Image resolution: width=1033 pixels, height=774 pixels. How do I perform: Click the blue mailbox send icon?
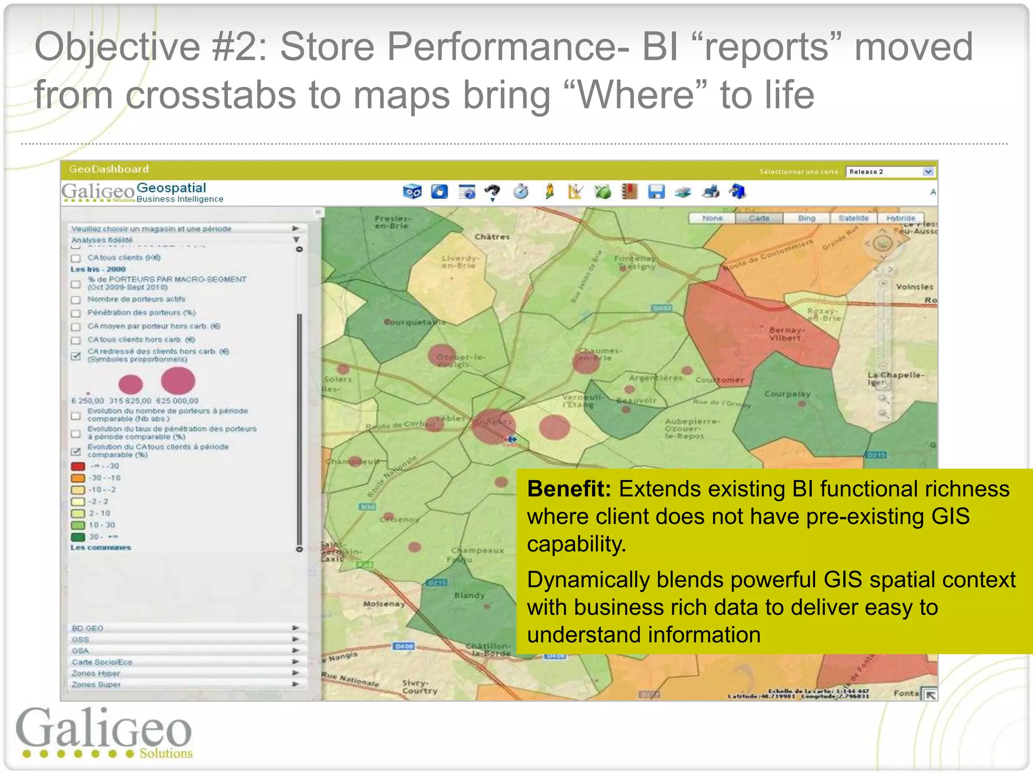737,191
